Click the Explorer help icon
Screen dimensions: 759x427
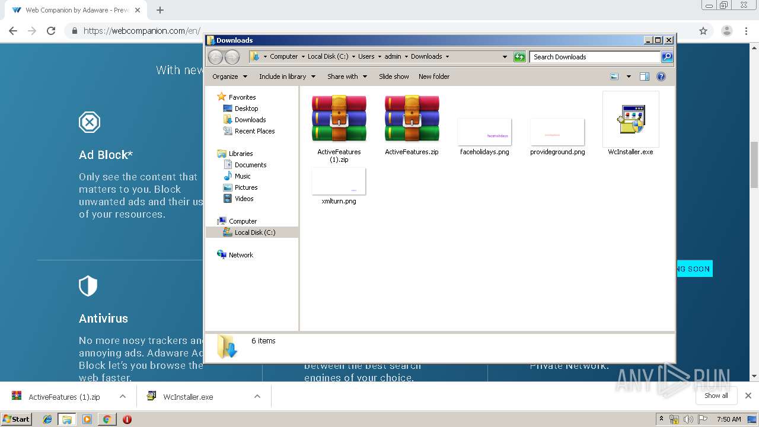point(661,77)
